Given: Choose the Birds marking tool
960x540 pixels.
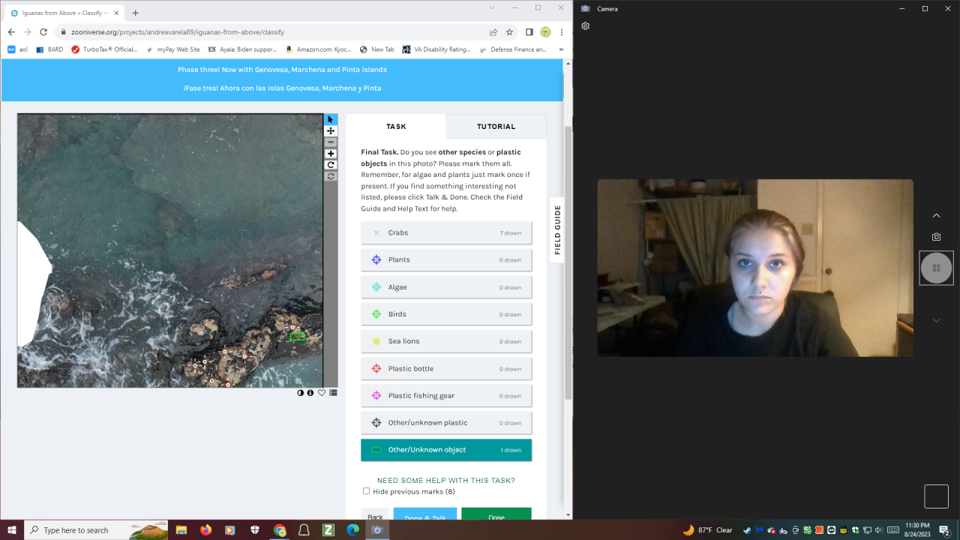Looking at the screenshot, I should tap(446, 314).
